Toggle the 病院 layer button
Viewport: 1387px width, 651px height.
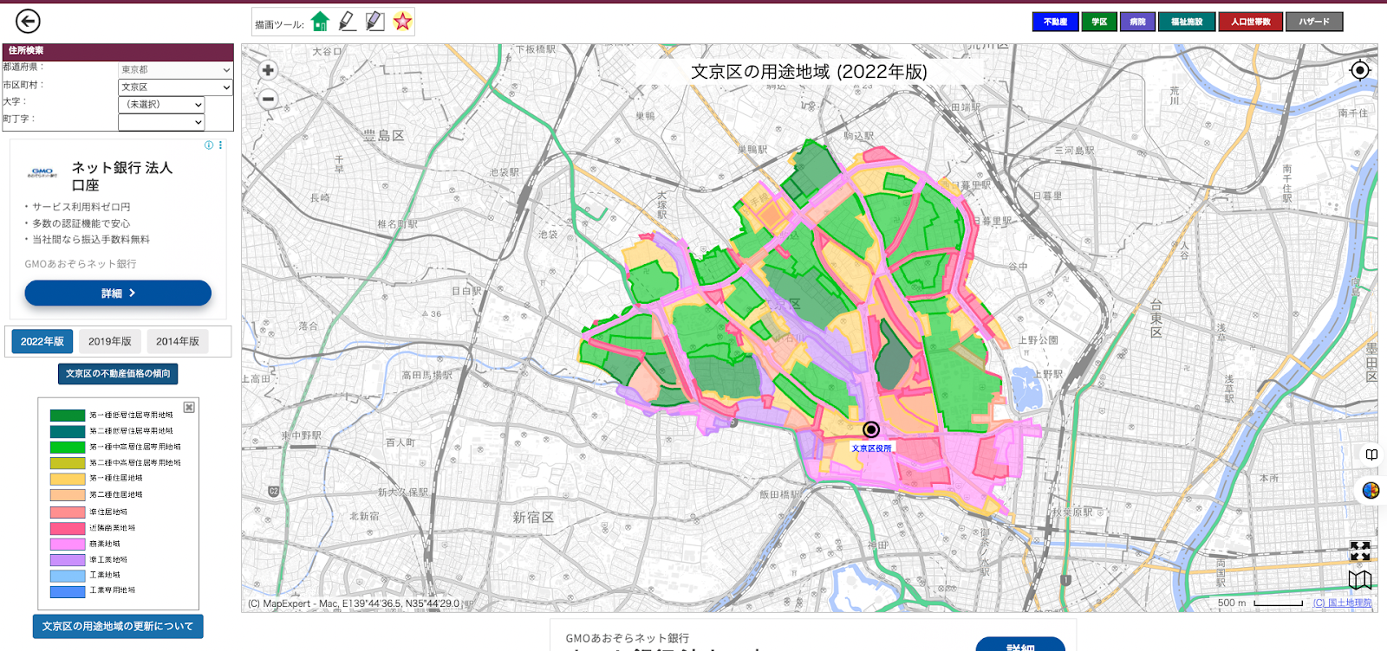[1137, 22]
